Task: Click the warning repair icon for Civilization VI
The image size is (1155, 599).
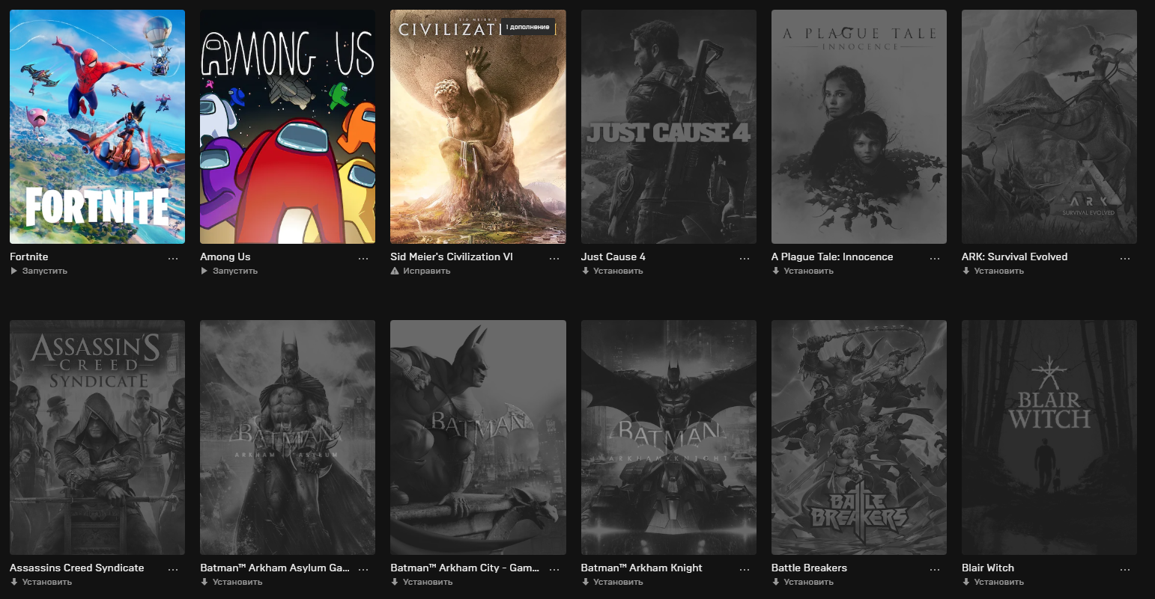Action: pos(395,271)
